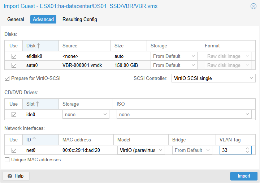Screen dimensions: 260x183
Task: Click the MAC address column header
Action: 86,140
